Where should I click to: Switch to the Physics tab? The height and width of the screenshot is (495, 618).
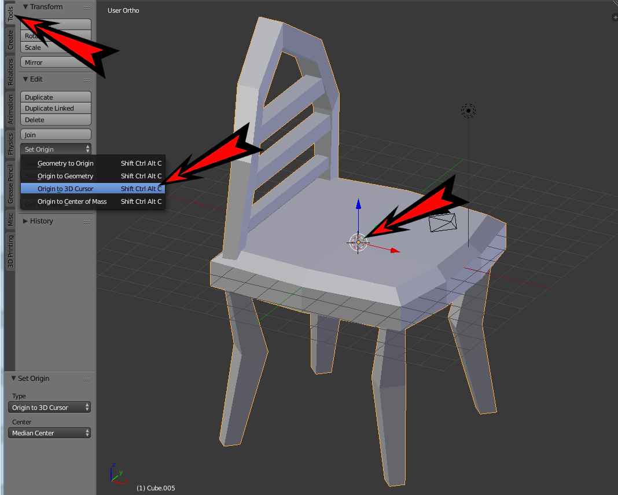10,144
